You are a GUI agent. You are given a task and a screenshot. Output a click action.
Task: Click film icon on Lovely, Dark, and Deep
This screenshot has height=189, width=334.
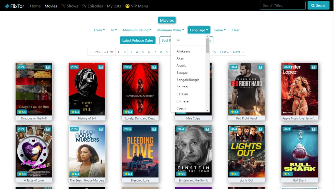click(154, 67)
